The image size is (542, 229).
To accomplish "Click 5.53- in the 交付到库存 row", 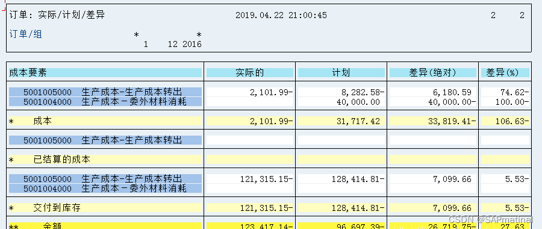I will pyautogui.click(x=517, y=208).
